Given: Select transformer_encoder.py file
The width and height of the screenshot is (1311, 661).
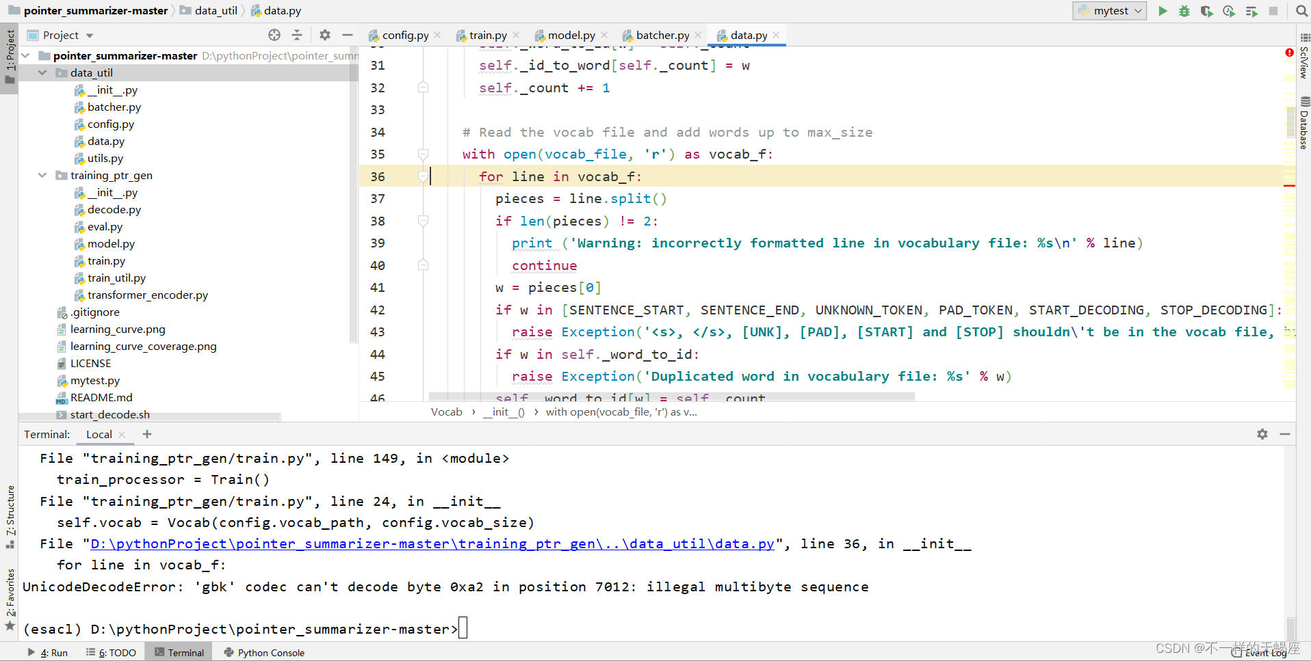Looking at the screenshot, I should pos(148,295).
